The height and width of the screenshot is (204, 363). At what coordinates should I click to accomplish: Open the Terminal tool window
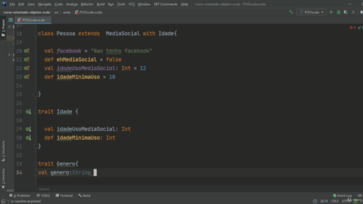pos(64,195)
